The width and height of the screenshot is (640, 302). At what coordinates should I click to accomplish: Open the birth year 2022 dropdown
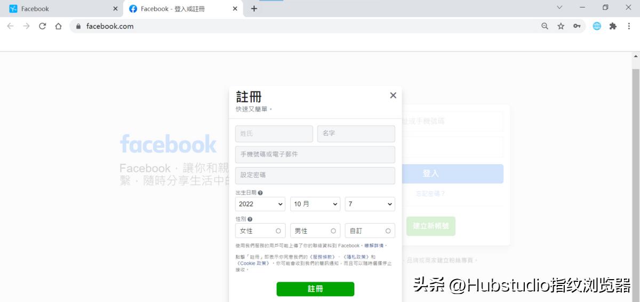point(260,204)
